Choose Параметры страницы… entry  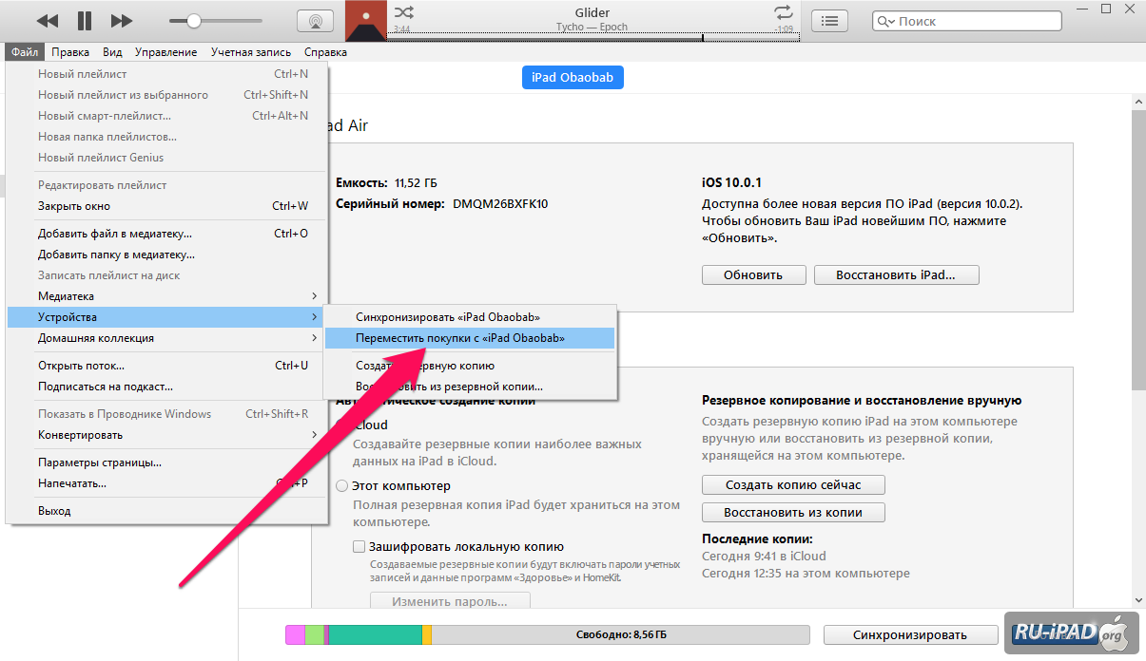(167, 463)
